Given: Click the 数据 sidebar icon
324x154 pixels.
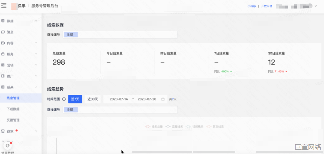Looking at the screenshot, I should (3, 21).
